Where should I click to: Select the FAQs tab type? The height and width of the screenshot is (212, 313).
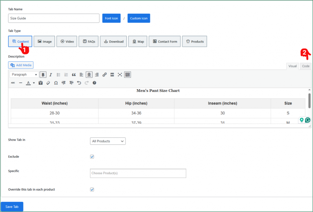(x=89, y=42)
